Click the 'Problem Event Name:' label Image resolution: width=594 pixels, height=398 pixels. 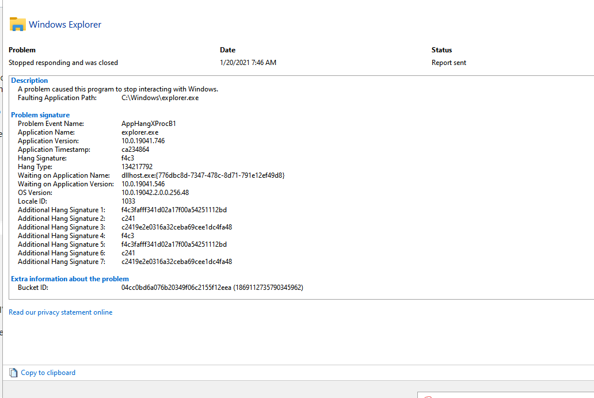[x=51, y=124]
